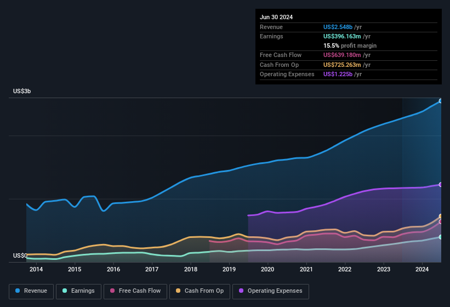This screenshot has width=450, height=307.
Task: Select the 2021 x-axis label
Action: (306, 269)
